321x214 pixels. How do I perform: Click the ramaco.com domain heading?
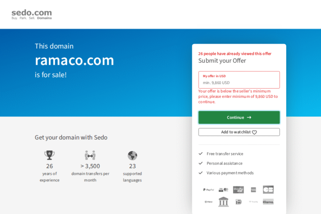click(x=74, y=61)
